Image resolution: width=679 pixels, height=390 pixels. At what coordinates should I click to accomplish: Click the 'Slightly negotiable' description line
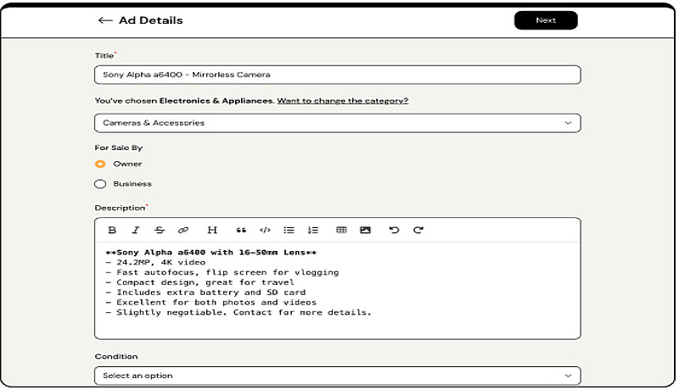pos(238,313)
